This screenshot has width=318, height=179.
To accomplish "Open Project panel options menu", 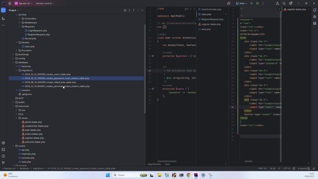I will coord(138,10).
